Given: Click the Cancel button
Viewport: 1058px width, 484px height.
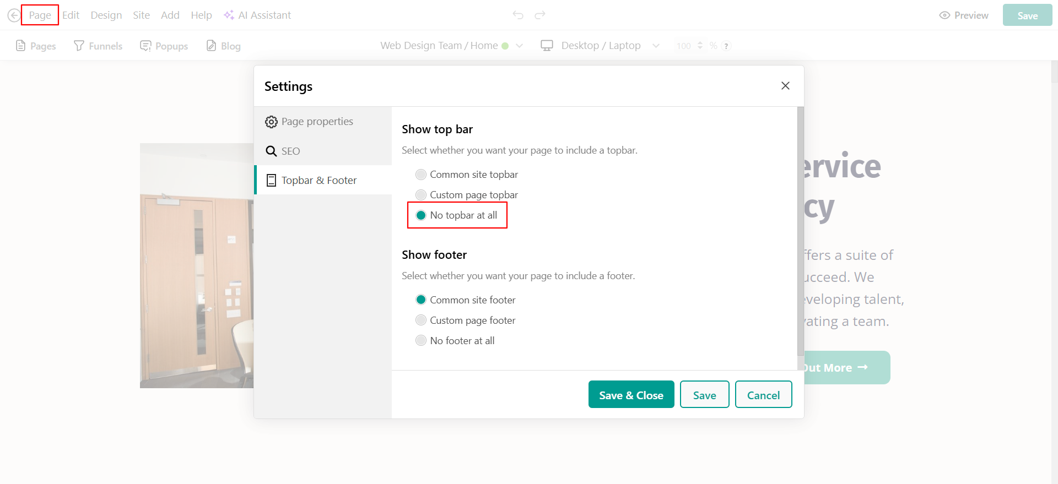Looking at the screenshot, I should (x=764, y=395).
